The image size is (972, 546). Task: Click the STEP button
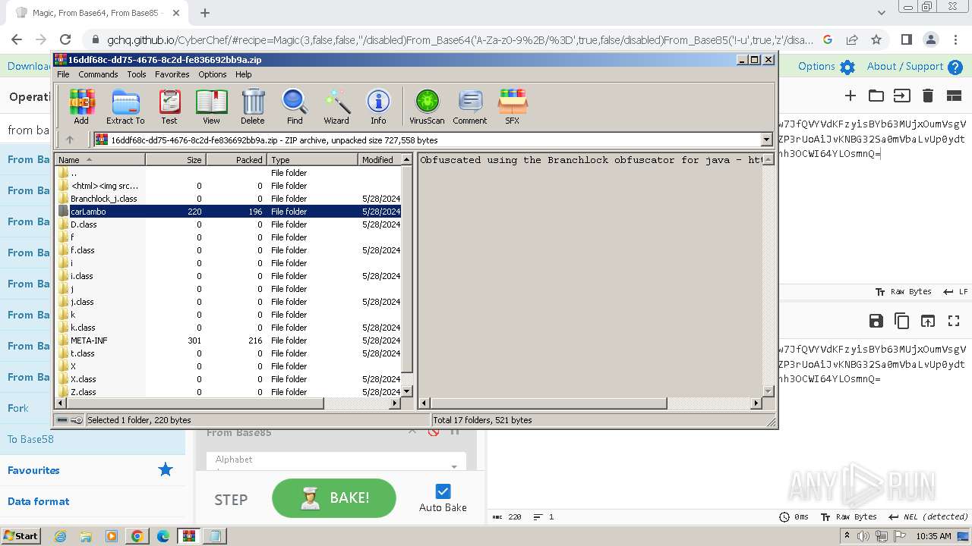click(x=231, y=500)
